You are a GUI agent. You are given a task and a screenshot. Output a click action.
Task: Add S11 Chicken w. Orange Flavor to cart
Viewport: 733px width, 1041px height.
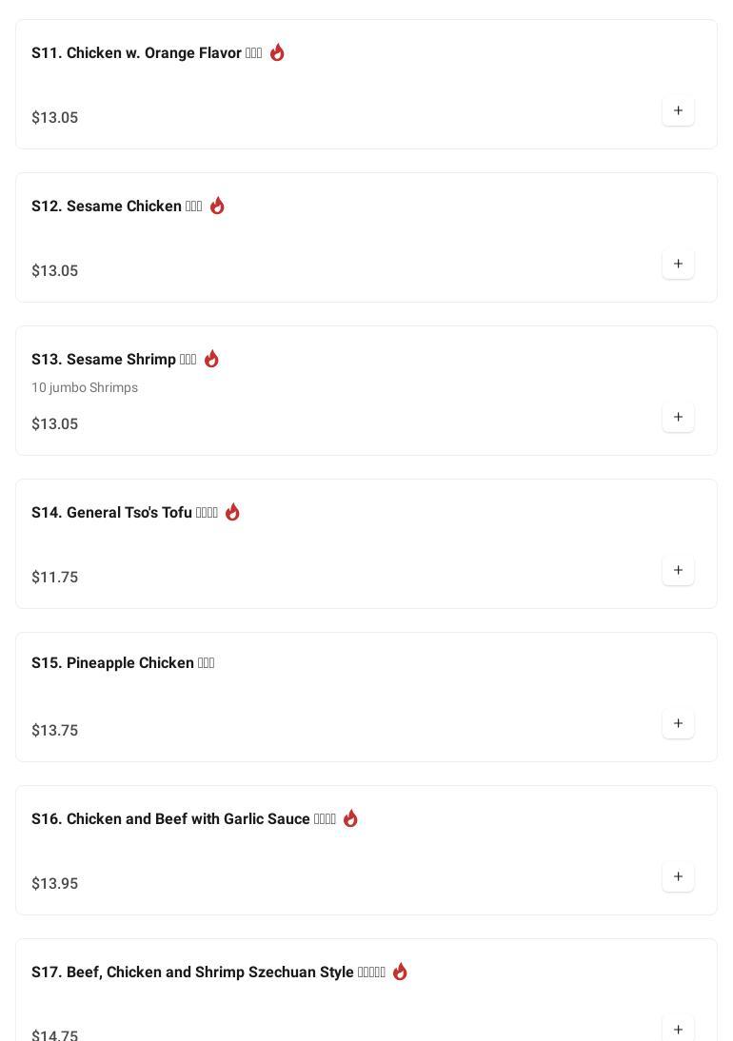[x=678, y=111]
